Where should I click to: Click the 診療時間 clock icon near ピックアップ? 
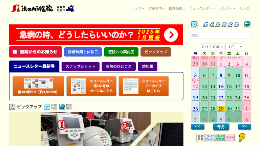47,107
